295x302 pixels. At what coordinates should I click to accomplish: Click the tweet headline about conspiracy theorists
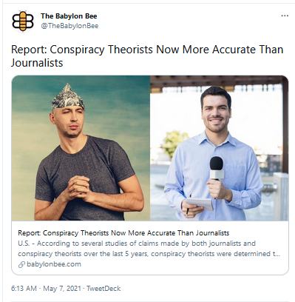(147, 56)
